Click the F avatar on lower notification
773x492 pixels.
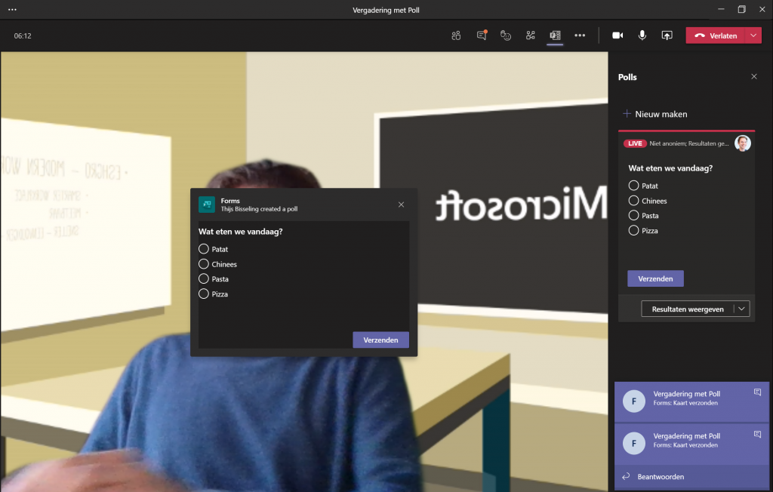(634, 443)
